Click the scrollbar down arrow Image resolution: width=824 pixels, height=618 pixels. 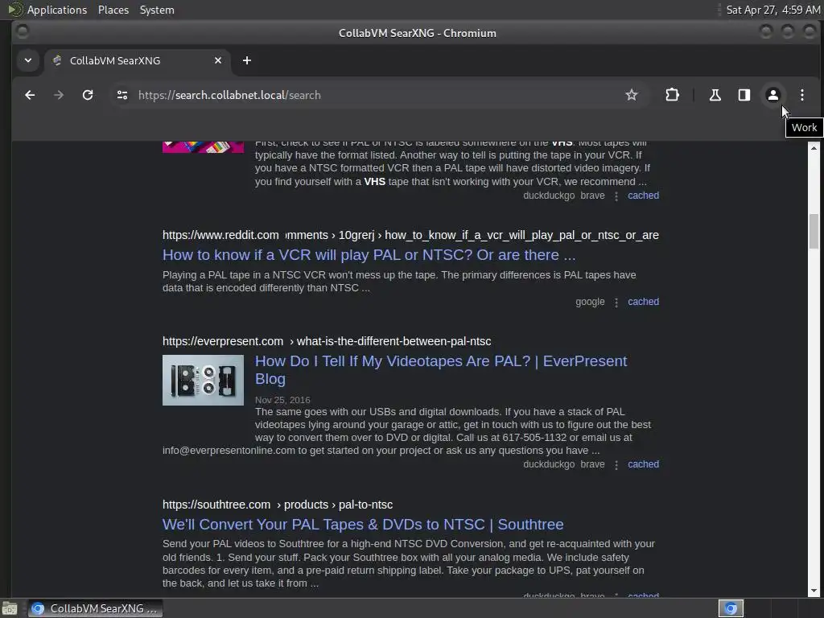tap(814, 591)
